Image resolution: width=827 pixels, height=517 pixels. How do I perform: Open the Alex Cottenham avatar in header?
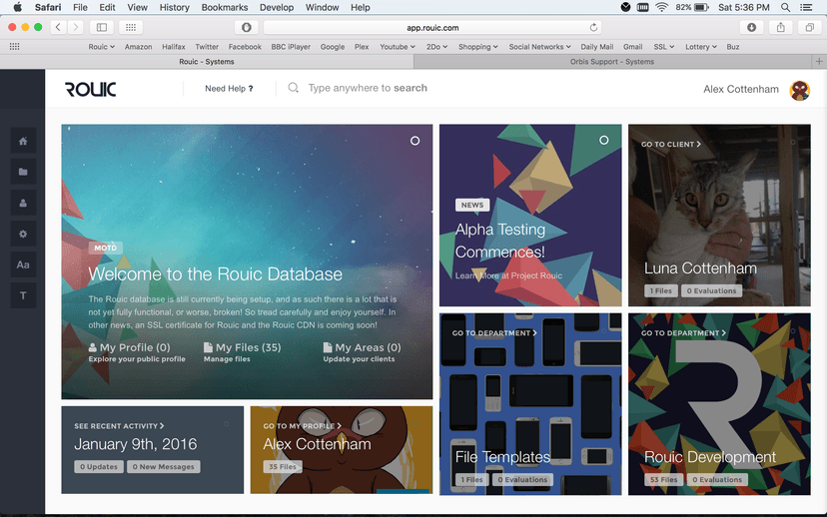coord(800,90)
